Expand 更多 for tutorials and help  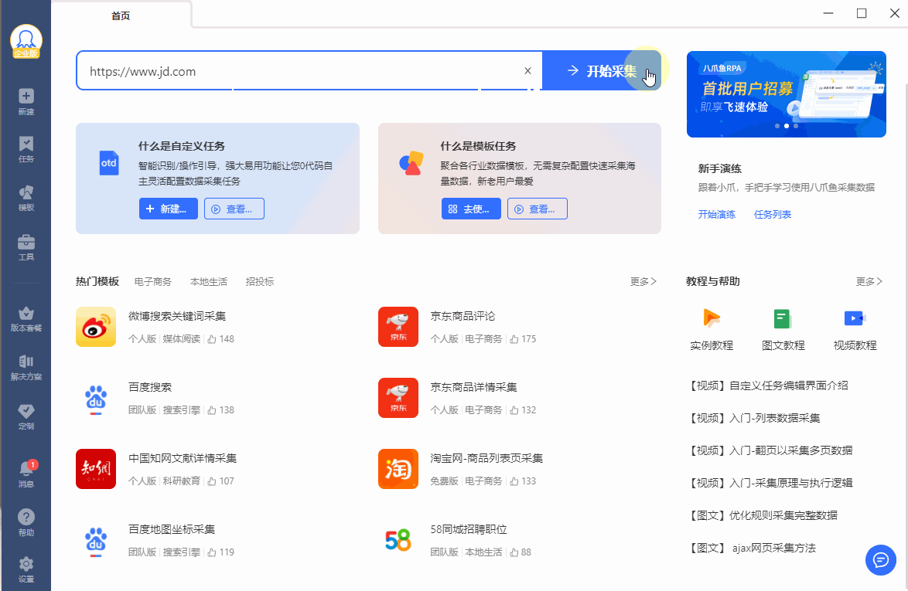point(869,282)
